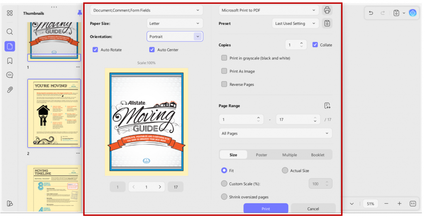This screenshot has width=425, height=220.
Task: Open the Search tool in left sidebar
Action: pos(10,32)
